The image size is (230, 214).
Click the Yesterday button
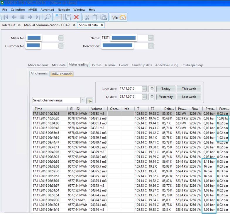click(x=166, y=97)
